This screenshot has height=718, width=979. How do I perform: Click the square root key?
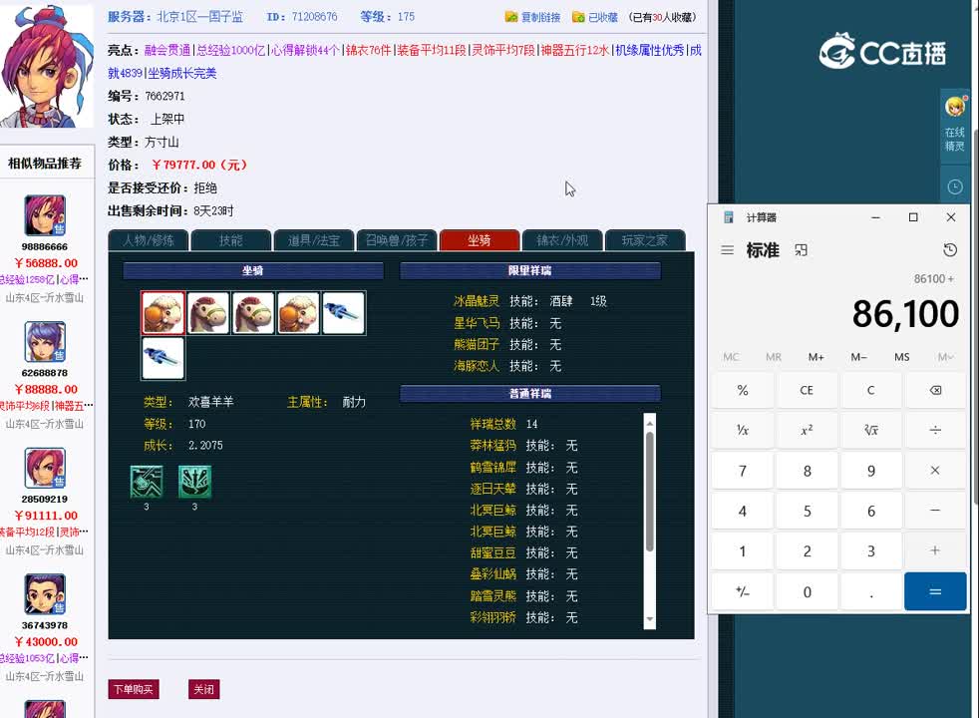point(871,430)
